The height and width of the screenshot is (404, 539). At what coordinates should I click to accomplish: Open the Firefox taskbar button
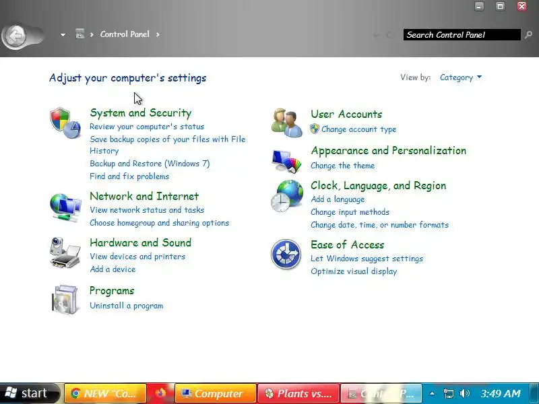tap(160, 393)
